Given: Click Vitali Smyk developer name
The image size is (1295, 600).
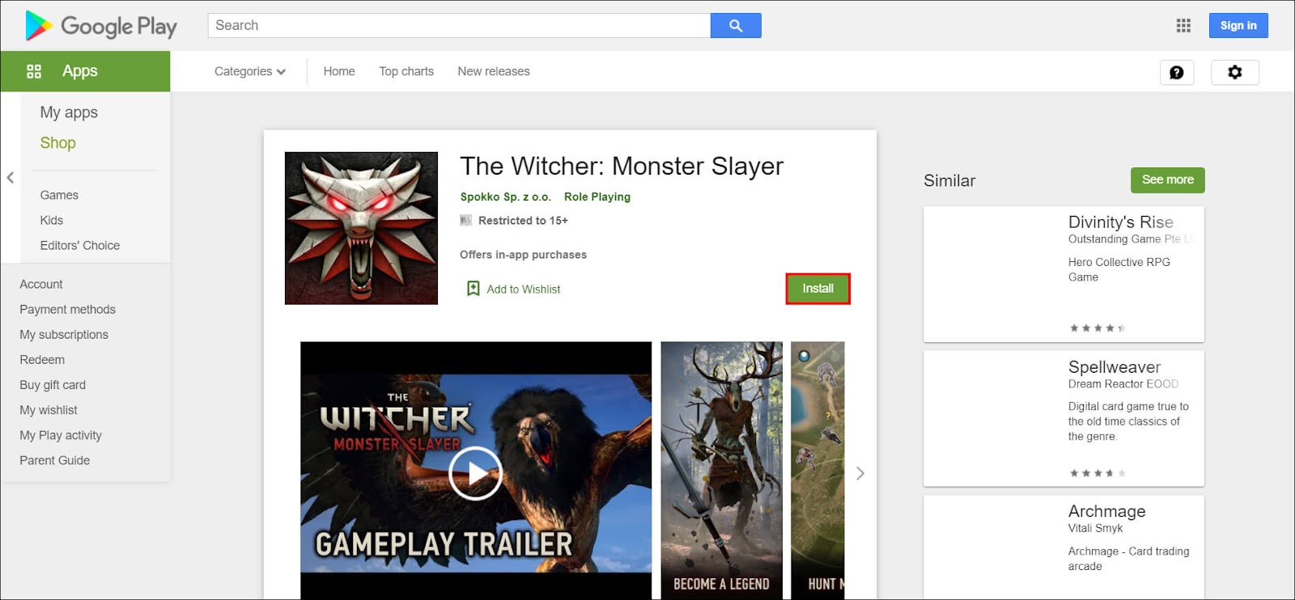Looking at the screenshot, I should coord(1095,528).
